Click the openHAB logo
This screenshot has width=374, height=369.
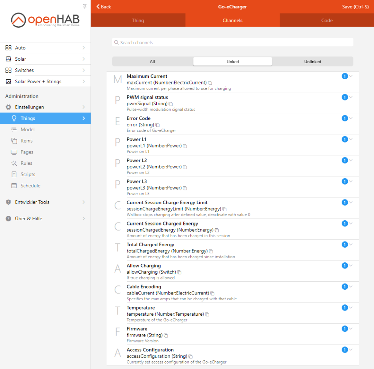click(x=45, y=20)
